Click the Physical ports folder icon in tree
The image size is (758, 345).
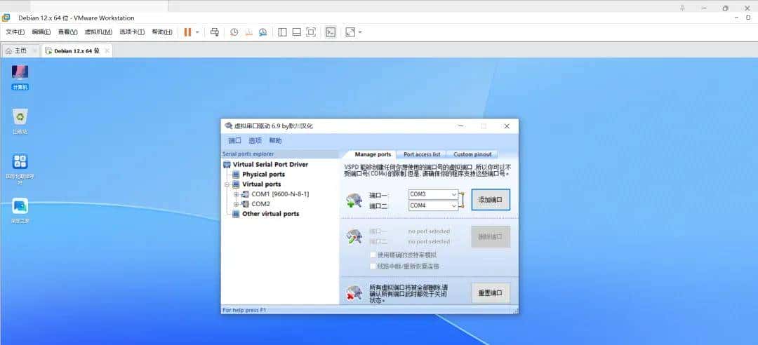click(236, 175)
